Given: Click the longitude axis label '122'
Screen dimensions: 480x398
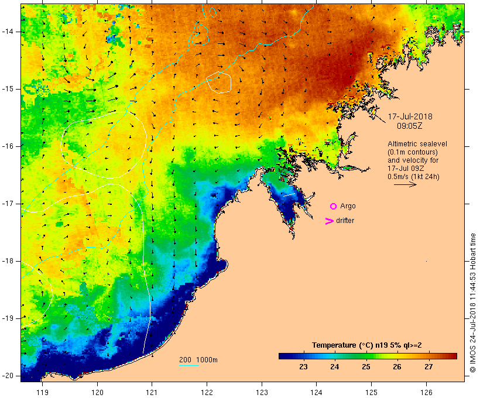Looking at the screenshot, I should coord(207,392).
